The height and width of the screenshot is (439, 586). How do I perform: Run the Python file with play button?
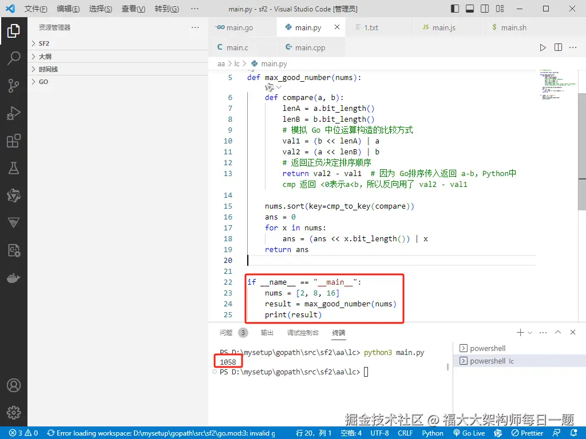coord(543,47)
